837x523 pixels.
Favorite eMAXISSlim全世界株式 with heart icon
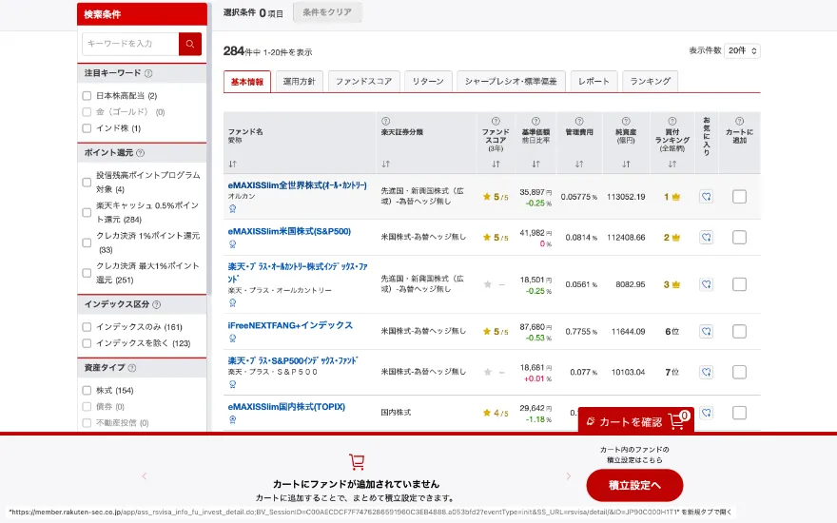click(x=706, y=197)
